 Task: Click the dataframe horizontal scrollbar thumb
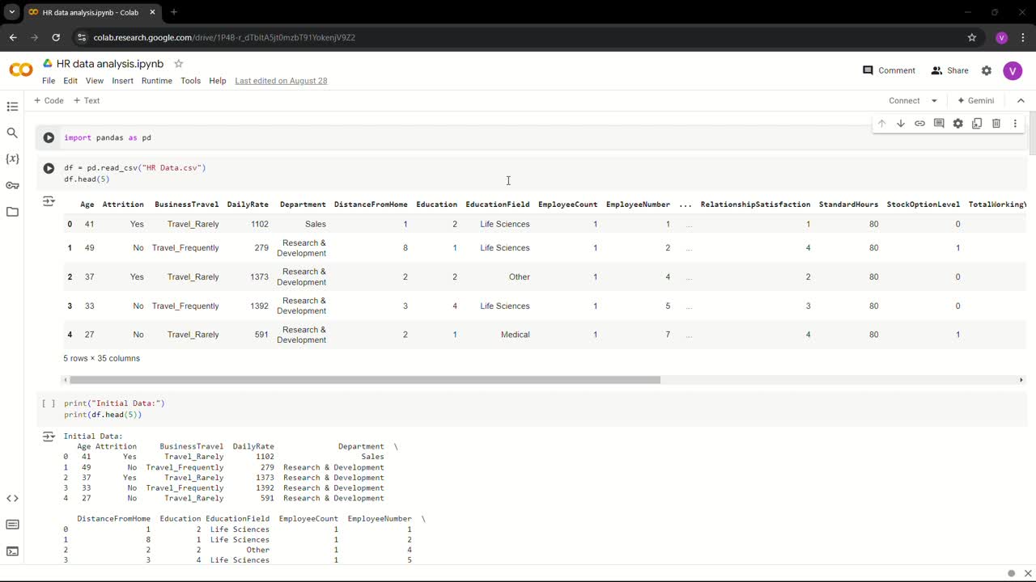(x=365, y=380)
